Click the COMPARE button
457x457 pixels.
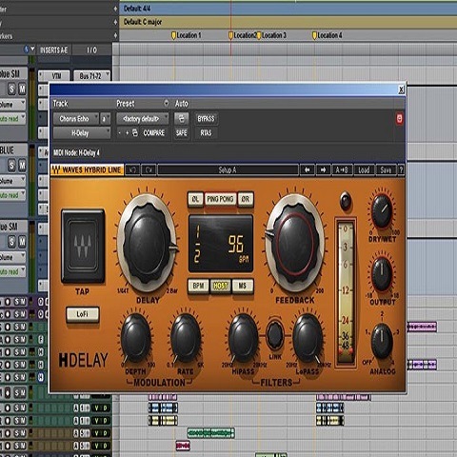click(x=154, y=132)
